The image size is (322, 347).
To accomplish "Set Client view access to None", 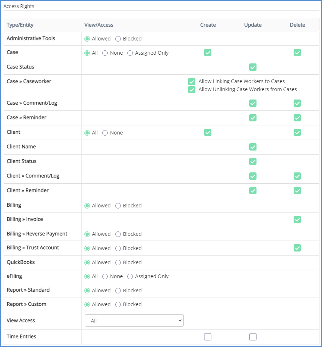I will click(x=105, y=133).
